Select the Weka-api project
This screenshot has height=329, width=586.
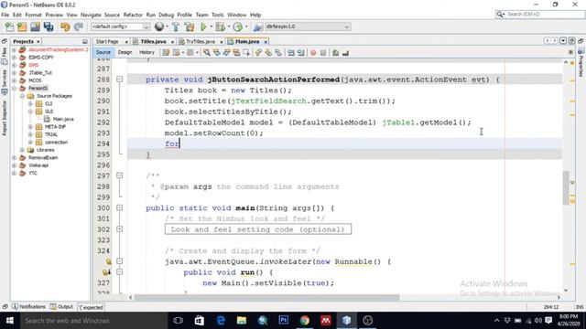coord(38,165)
